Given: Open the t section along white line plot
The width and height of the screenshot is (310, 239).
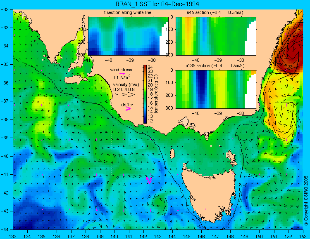Looking at the screenshot, I should point(128,36).
